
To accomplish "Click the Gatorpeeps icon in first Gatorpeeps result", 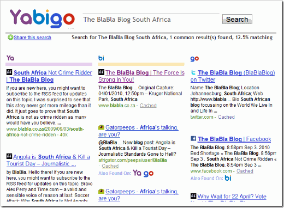I will [x=101, y=127].
